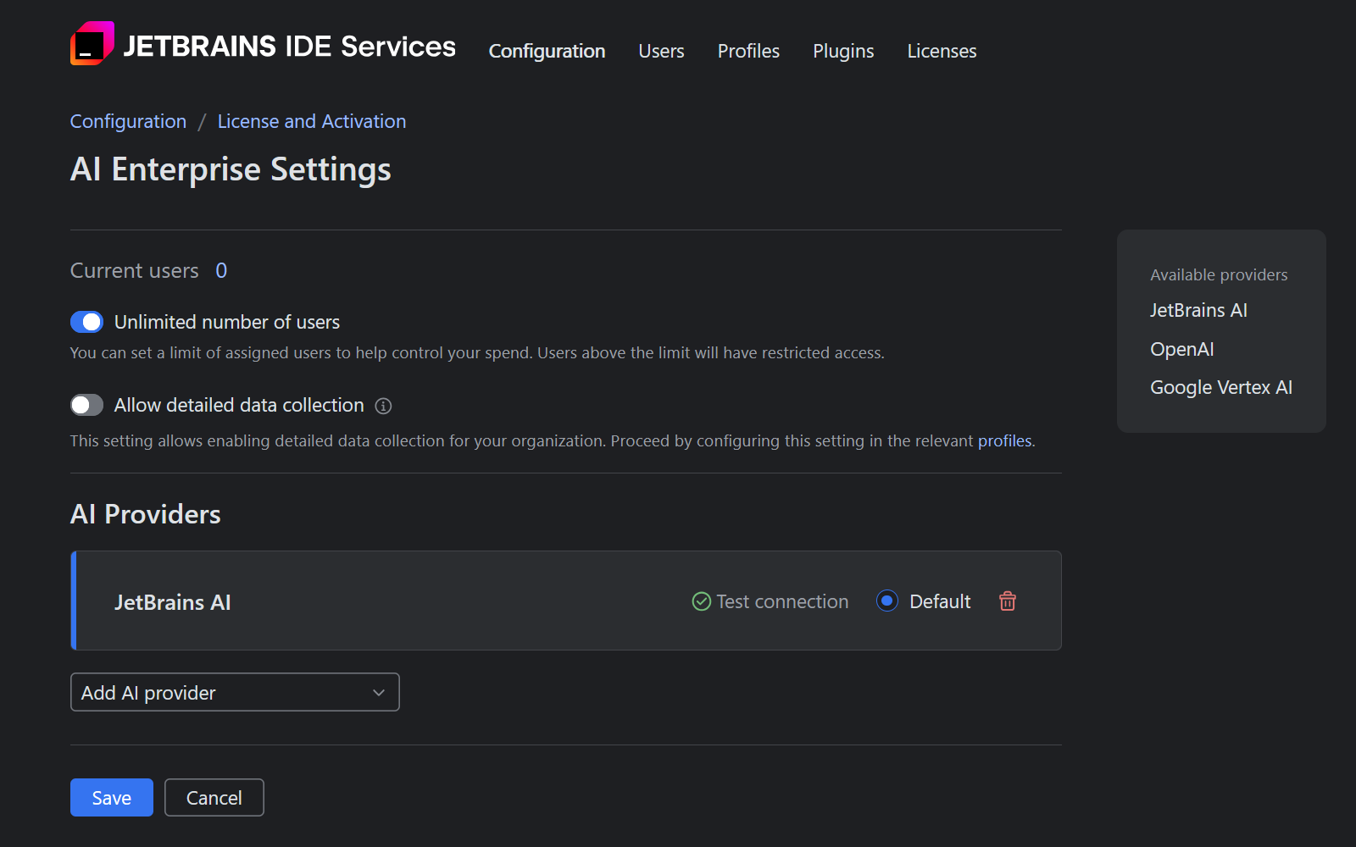This screenshot has width=1356, height=847.
Task: Click the JetBrains IDE Services logo
Action: 93,43
